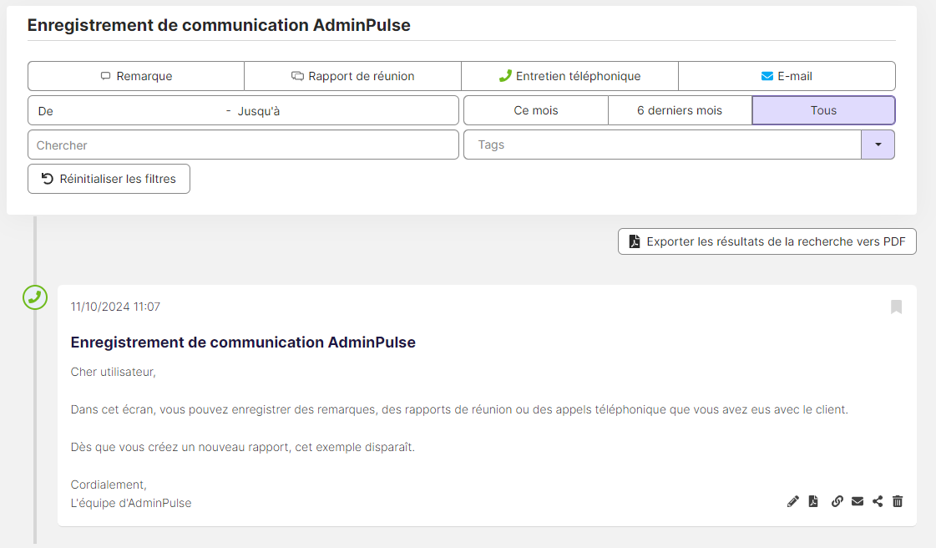Select the Tous period filter
This screenshot has width=936, height=548.
point(824,110)
